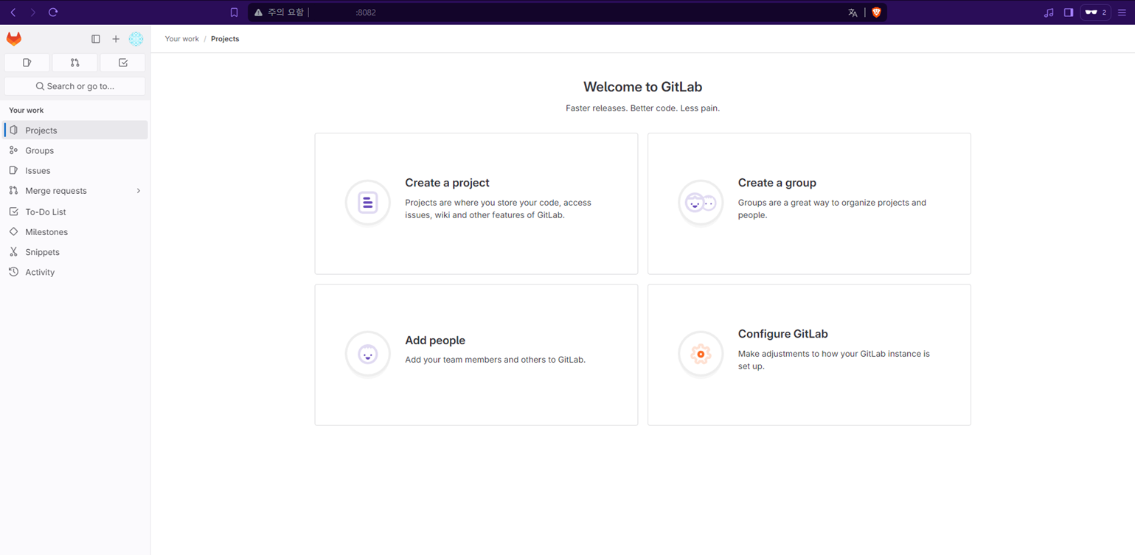This screenshot has width=1135, height=555.
Task: Click the Brave Shields lion icon
Action: tap(876, 12)
